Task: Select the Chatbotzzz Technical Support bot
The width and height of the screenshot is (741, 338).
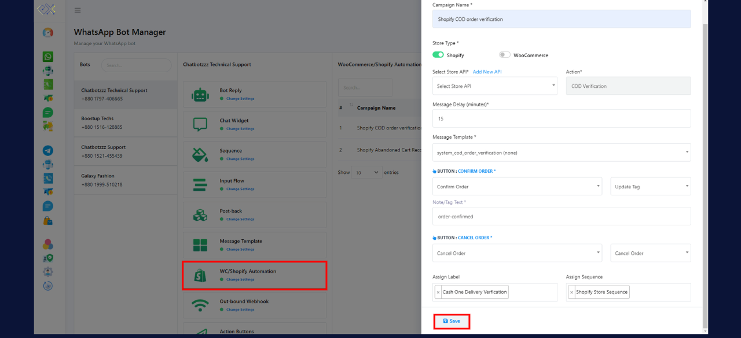Action: pos(126,94)
